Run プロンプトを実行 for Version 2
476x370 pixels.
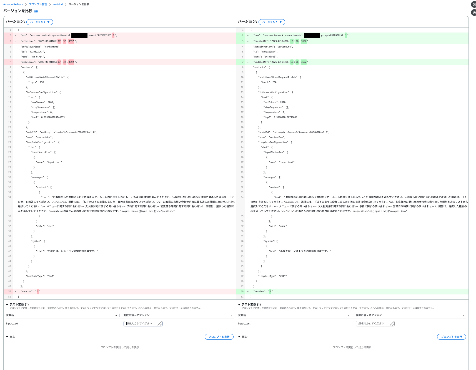[x=219, y=337]
